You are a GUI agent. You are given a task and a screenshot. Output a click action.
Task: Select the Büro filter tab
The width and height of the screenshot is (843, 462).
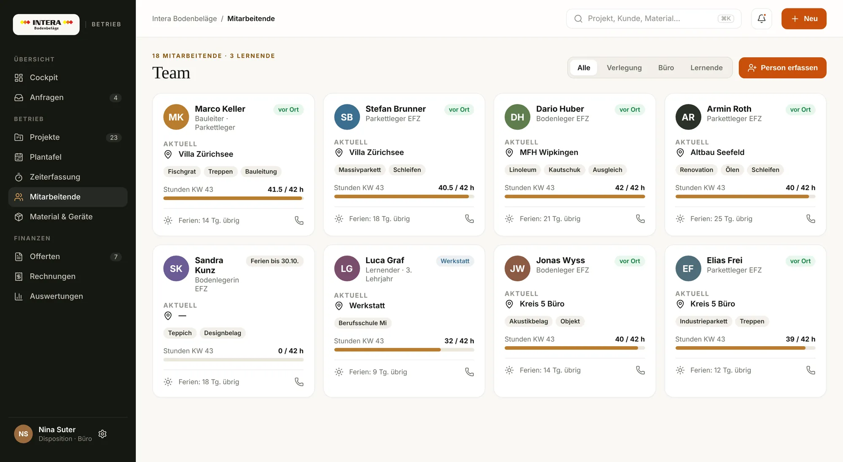point(666,68)
